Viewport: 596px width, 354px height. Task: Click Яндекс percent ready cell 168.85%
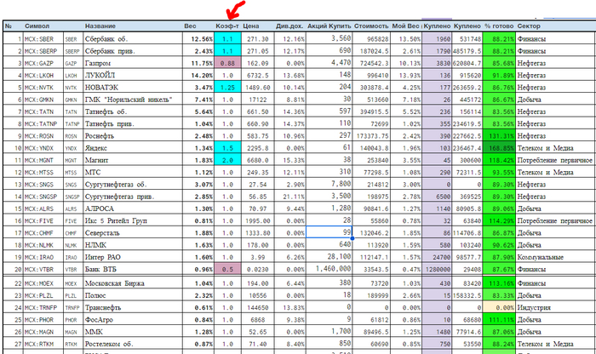499,148
